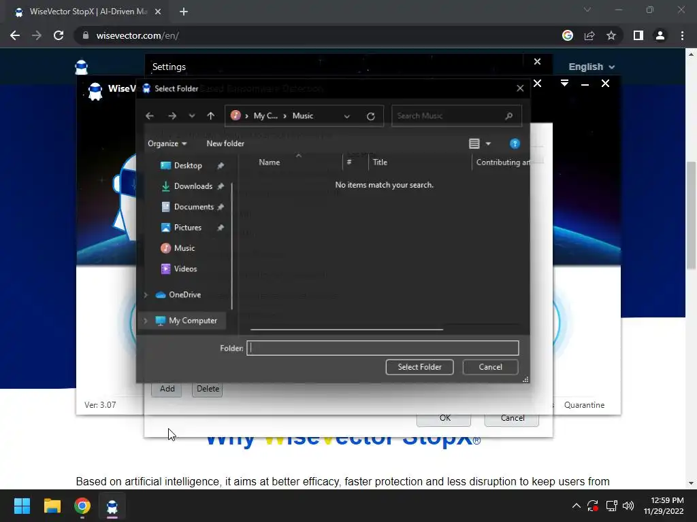Open the Windows Start menu
The height and width of the screenshot is (522, 697).
(x=22, y=506)
